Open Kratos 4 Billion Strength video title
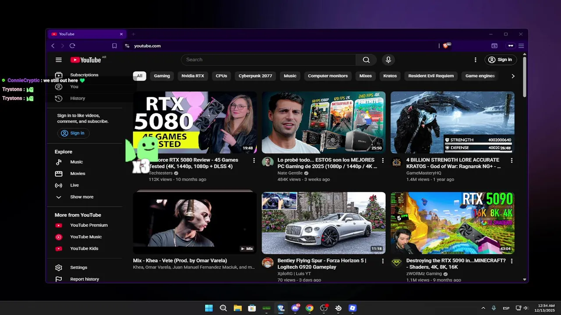This screenshot has width=561, height=315. [x=453, y=163]
